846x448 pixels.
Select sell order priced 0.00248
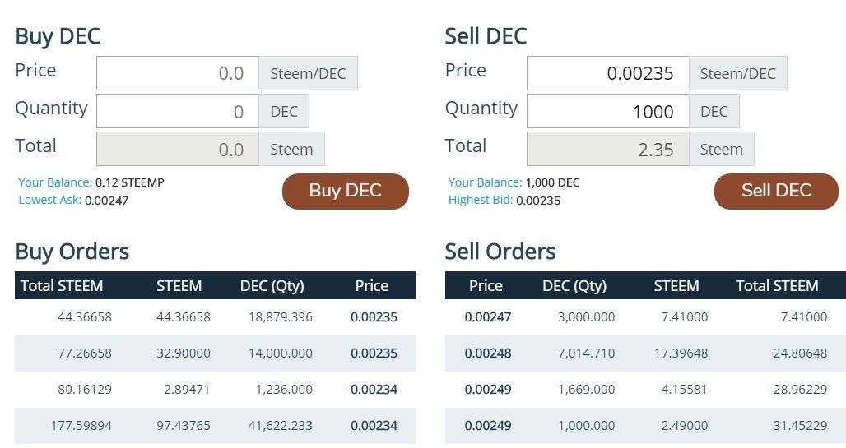645,353
